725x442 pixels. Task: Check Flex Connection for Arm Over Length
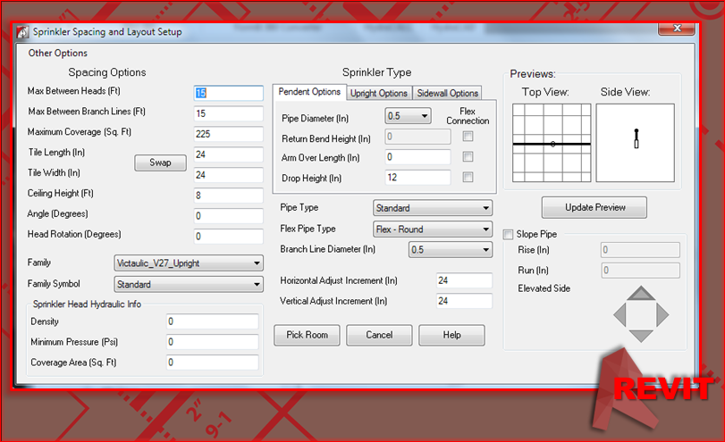click(x=468, y=157)
